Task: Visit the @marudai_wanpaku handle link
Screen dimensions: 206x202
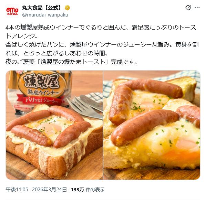Action: [45, 15]
